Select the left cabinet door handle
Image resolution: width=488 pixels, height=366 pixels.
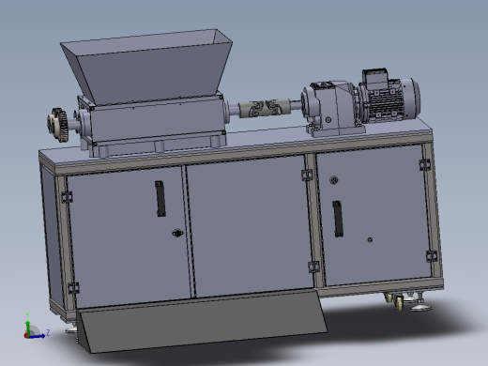(x=160, y=199)
